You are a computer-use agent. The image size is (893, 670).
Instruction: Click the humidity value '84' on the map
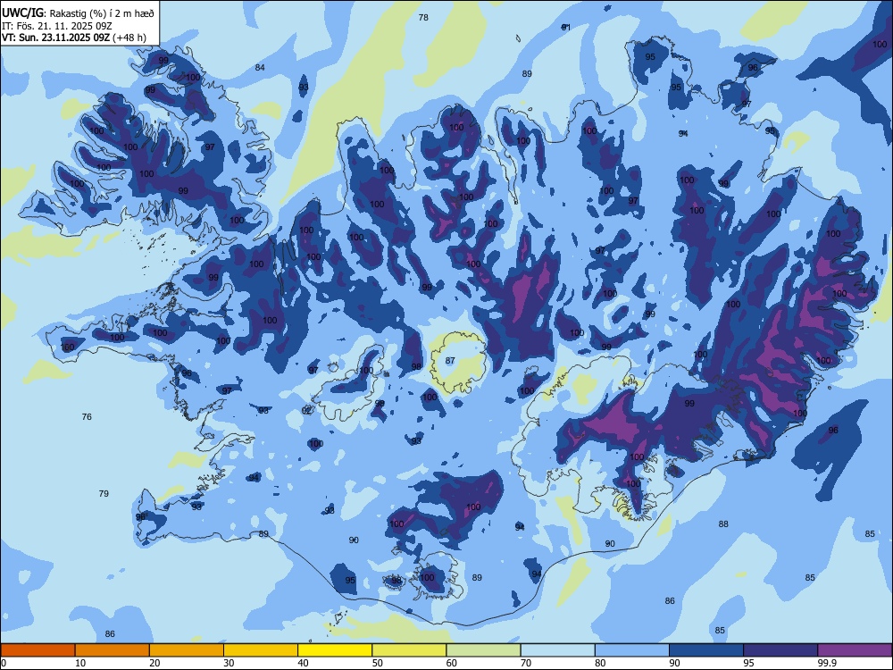tap(260, 67)
